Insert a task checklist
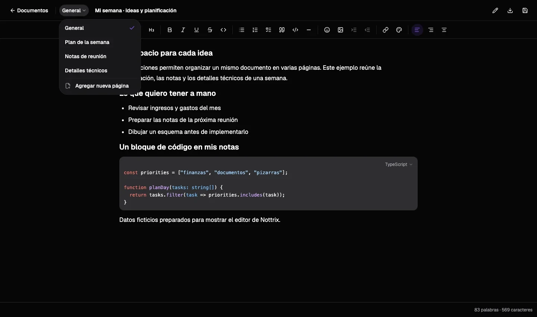537x317 pixels. click(268, 30)
